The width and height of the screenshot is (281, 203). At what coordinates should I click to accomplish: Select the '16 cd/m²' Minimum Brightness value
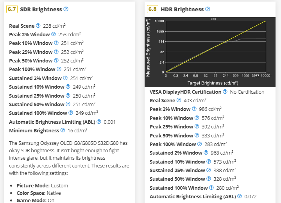click(77, 130)
